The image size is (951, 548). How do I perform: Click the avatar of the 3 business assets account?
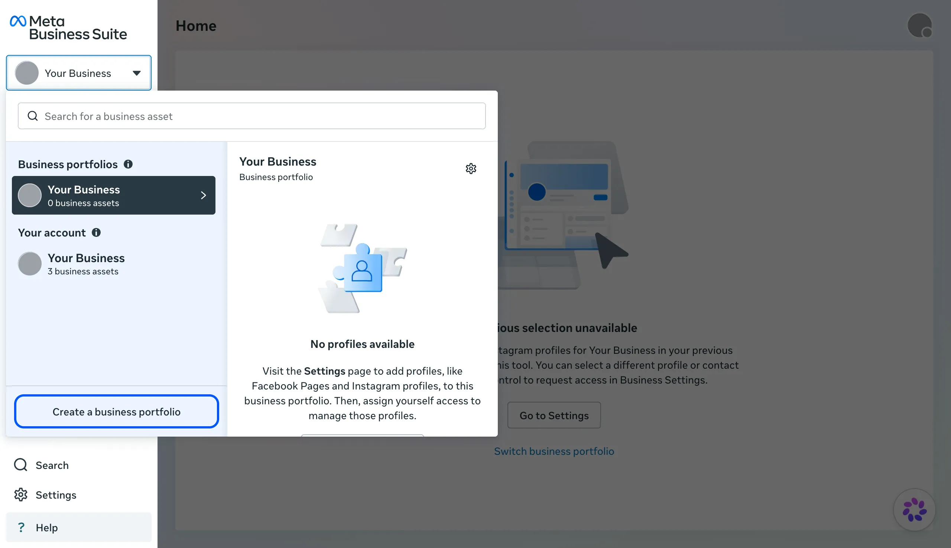(x=30, y=264)
